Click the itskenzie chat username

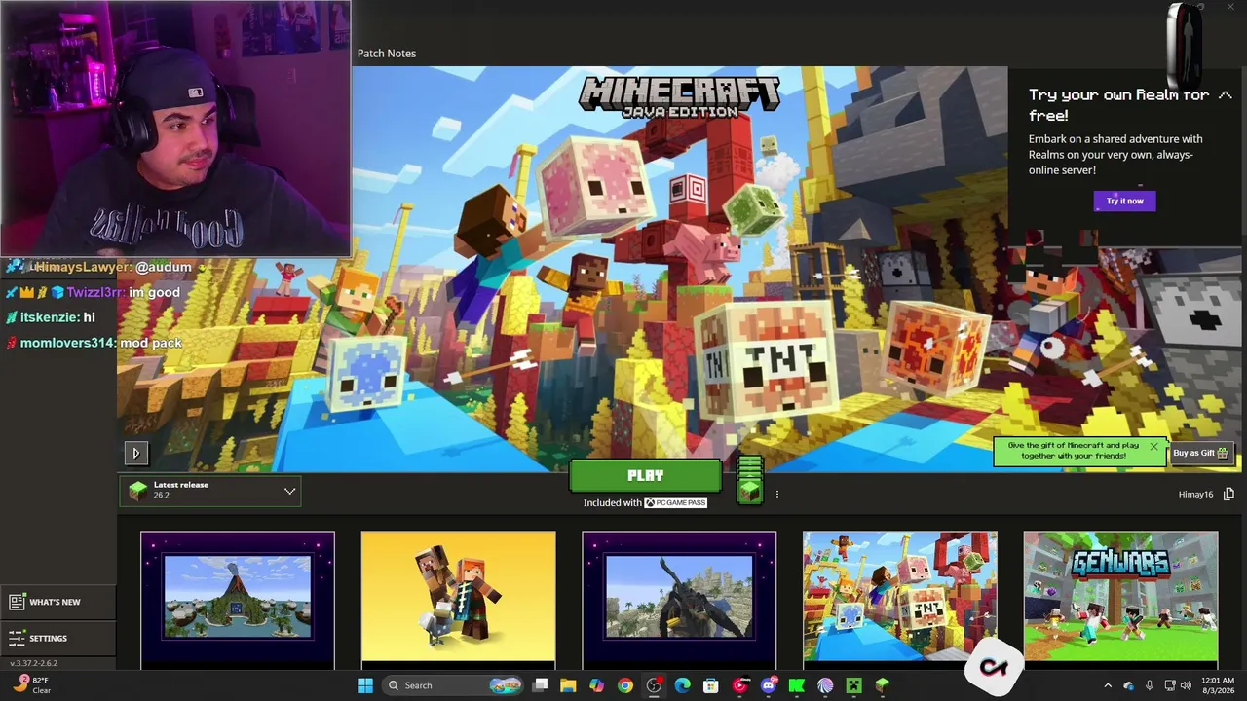click(49, 317)
